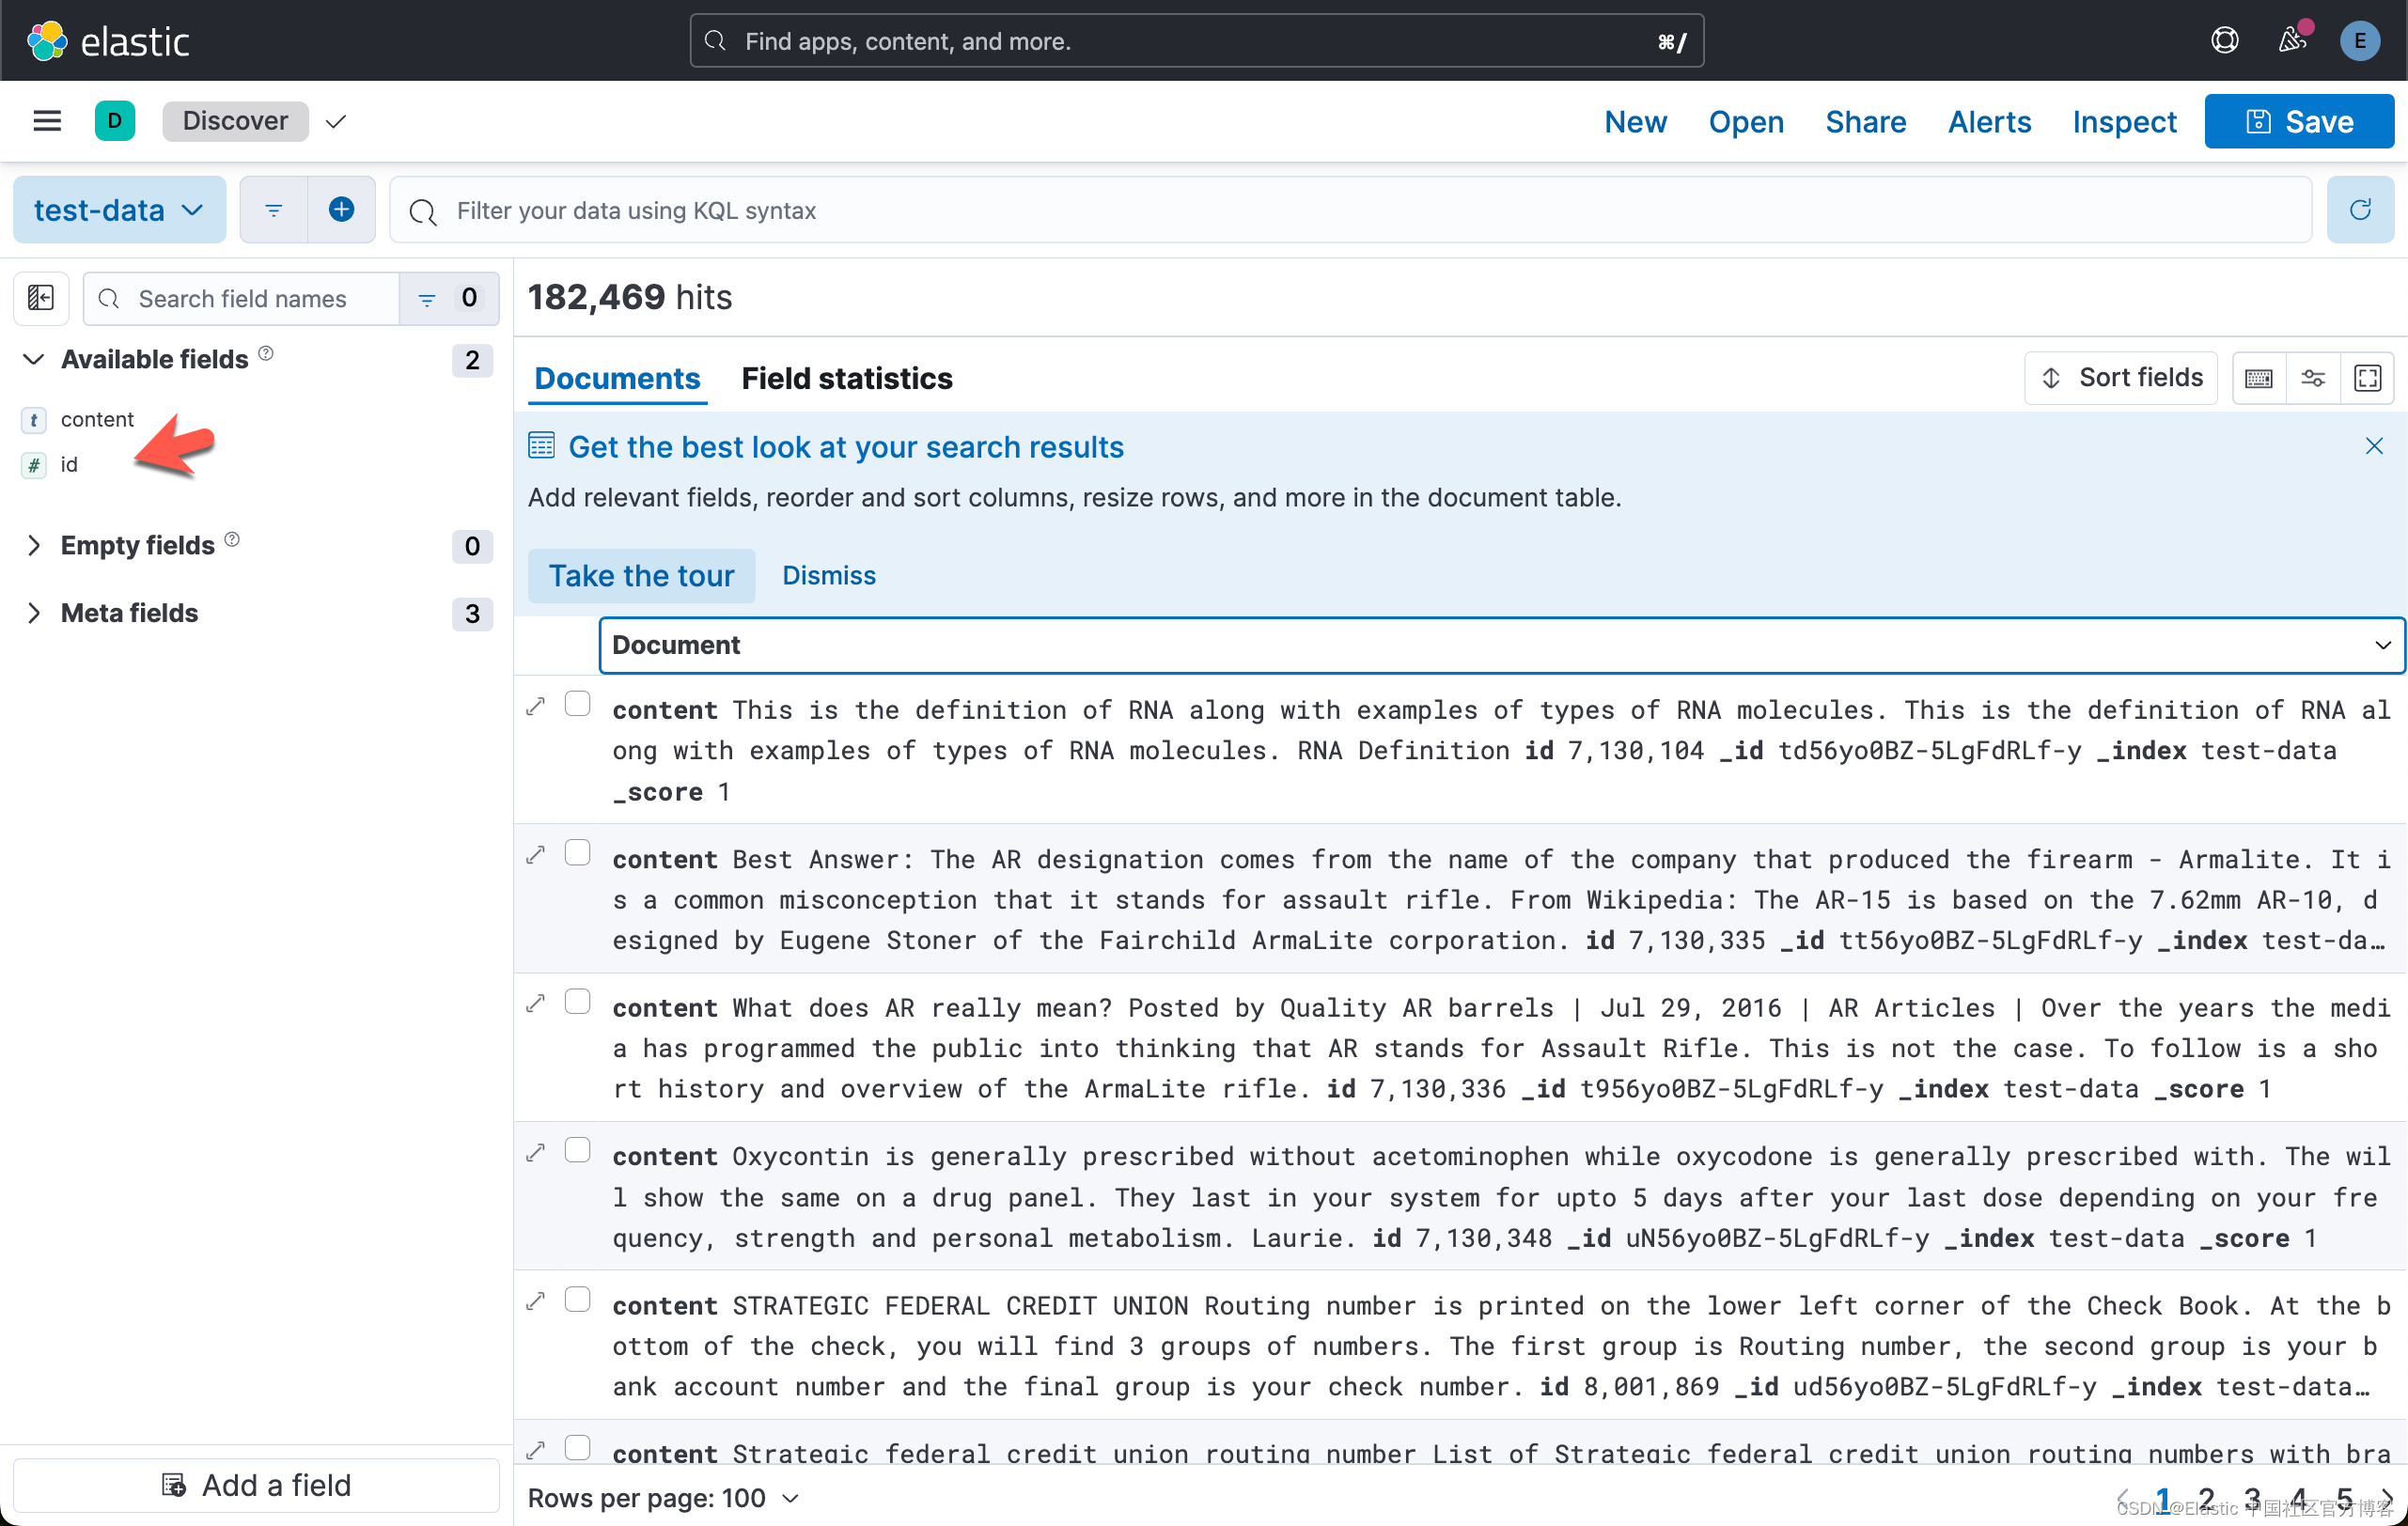Open the Elastic newsfeed party popper icon
Image resolution: width=2408 pixels, height=1526 pixels.
tap(2291, 41)
